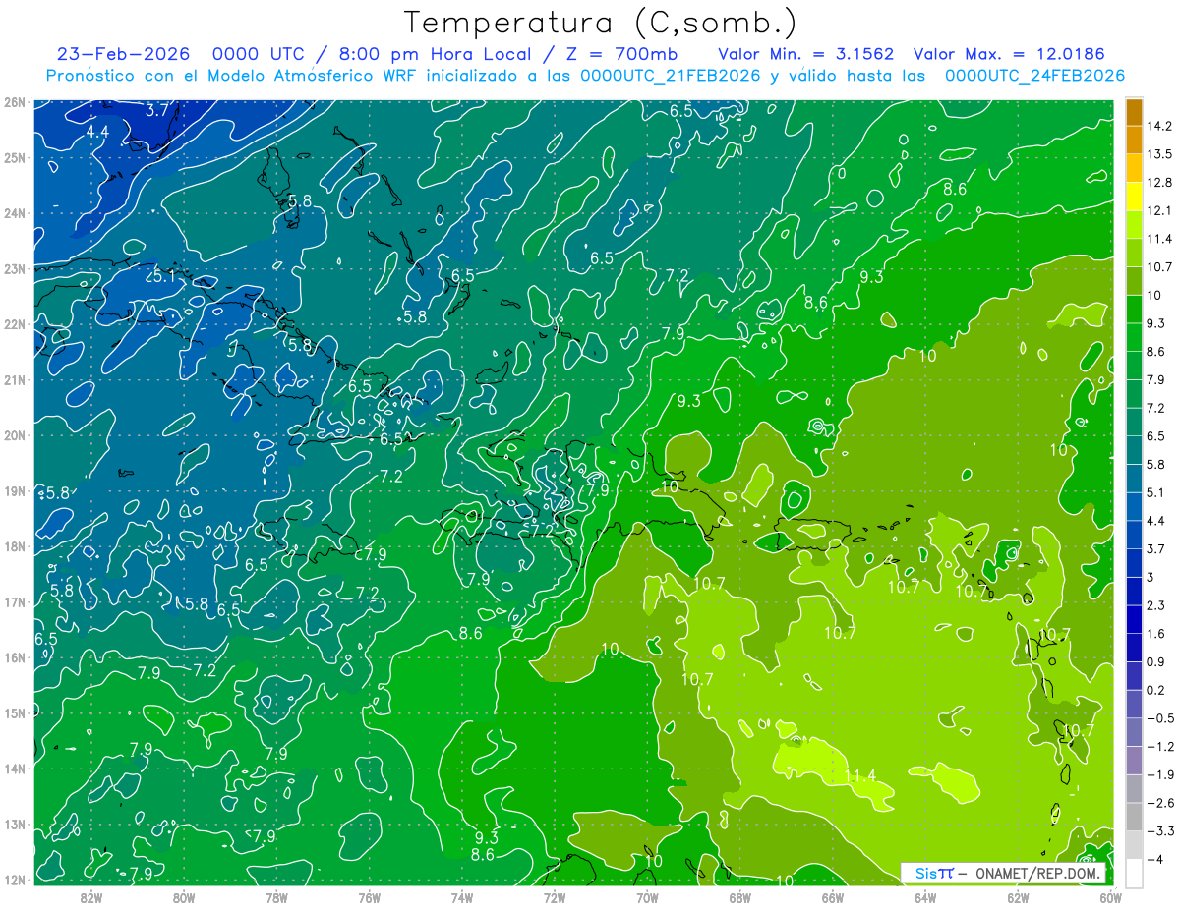The height and width of the screenshot is (911, 1180).
Task: Click the latitude axis label "26N"
Action: (14, 102)
